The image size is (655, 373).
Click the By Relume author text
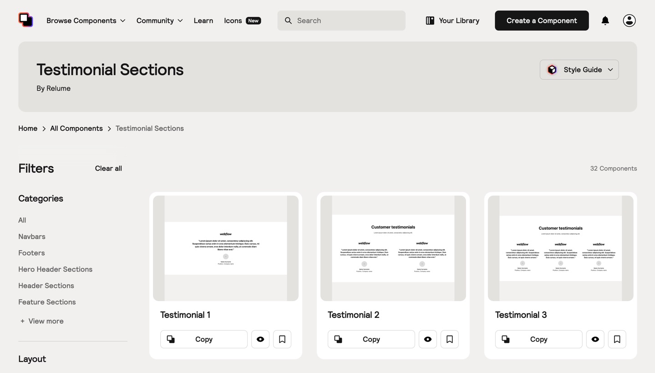tap(53, 88)
